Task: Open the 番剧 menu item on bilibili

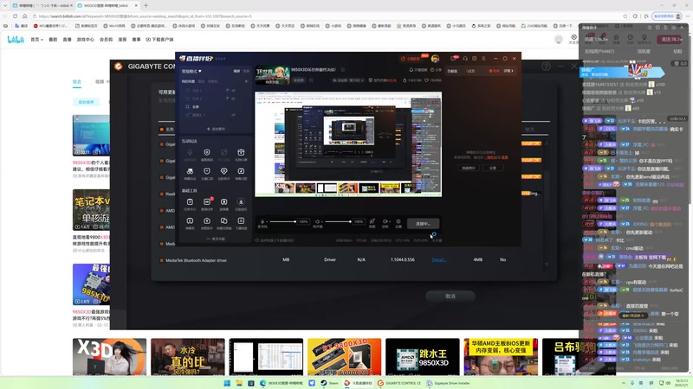Action: [x=53, y=39]
